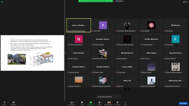The height and width of the screenshot is (106, 189).
Task: Click the green encryption shield icon
Action: [x=2, y=2]
